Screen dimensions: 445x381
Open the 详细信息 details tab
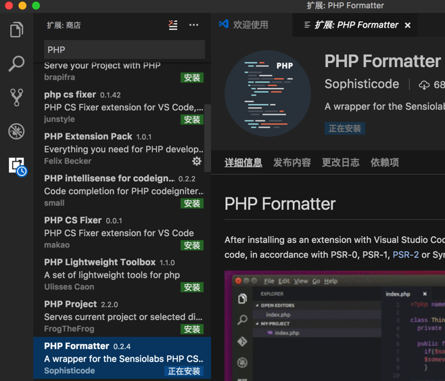tap(243, 162)
